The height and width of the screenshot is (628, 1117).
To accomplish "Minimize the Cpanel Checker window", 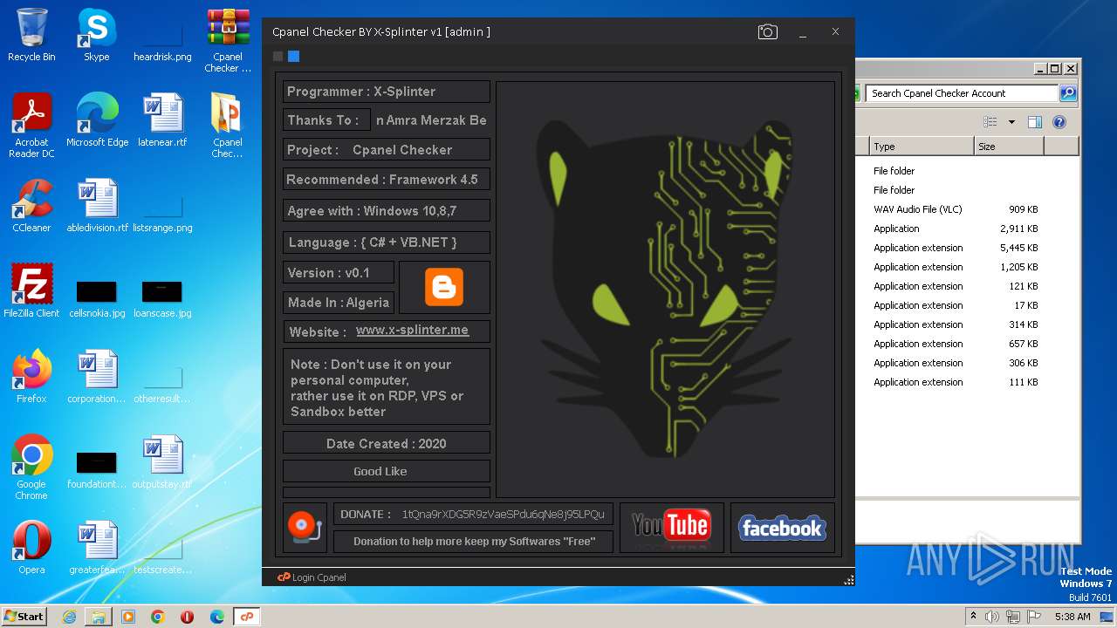I will coord(803,32).
